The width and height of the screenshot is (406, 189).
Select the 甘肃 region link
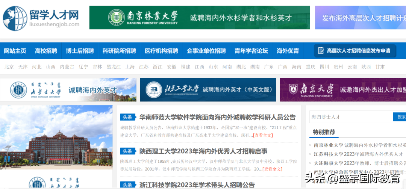[x=380, y=67]
